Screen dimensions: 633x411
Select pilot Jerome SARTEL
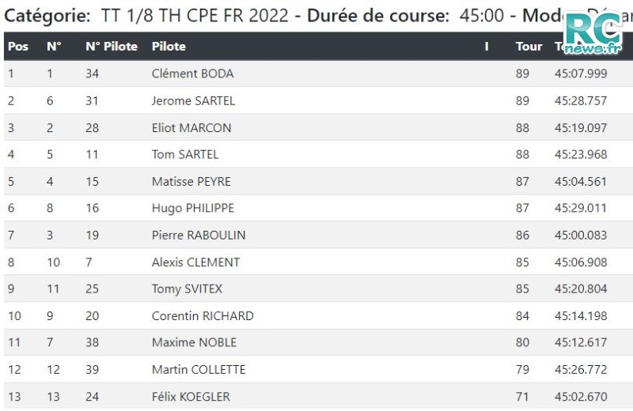193,100
